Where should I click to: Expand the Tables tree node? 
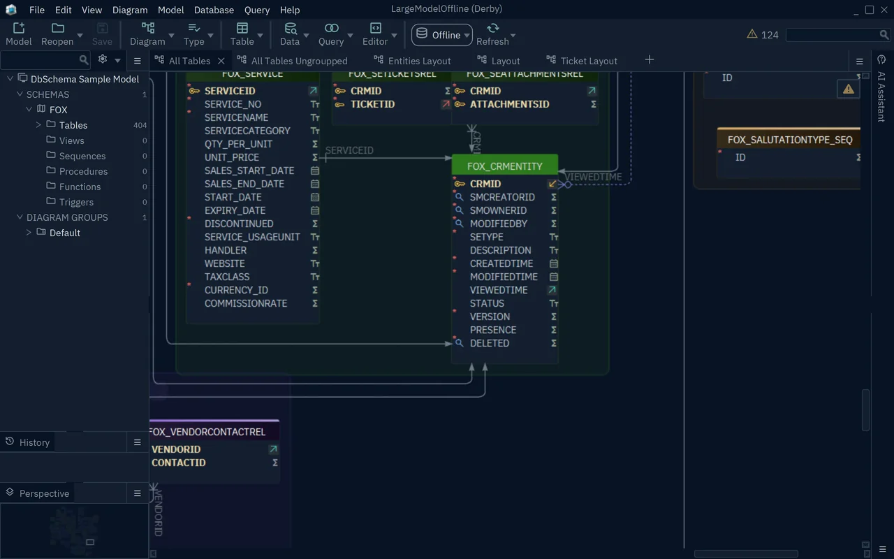(x=38, y=125)
